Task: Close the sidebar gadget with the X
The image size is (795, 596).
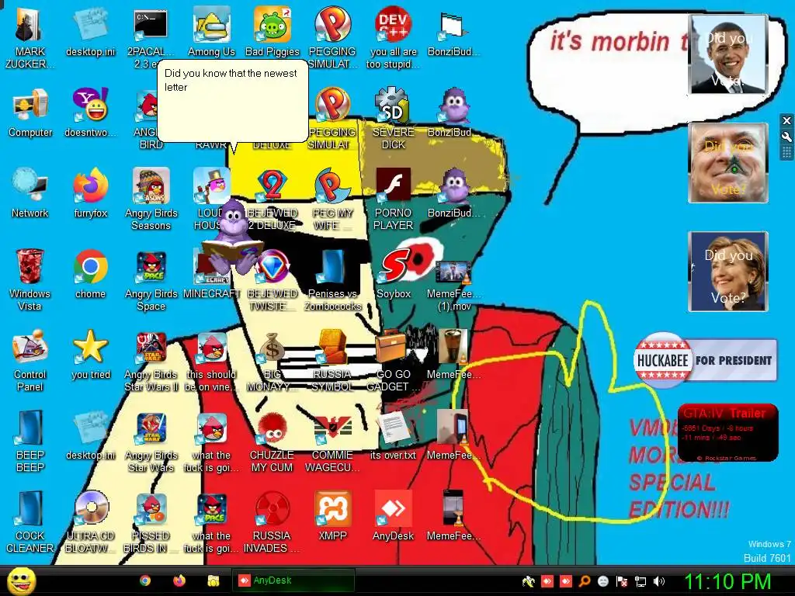Action: point(787,120)
